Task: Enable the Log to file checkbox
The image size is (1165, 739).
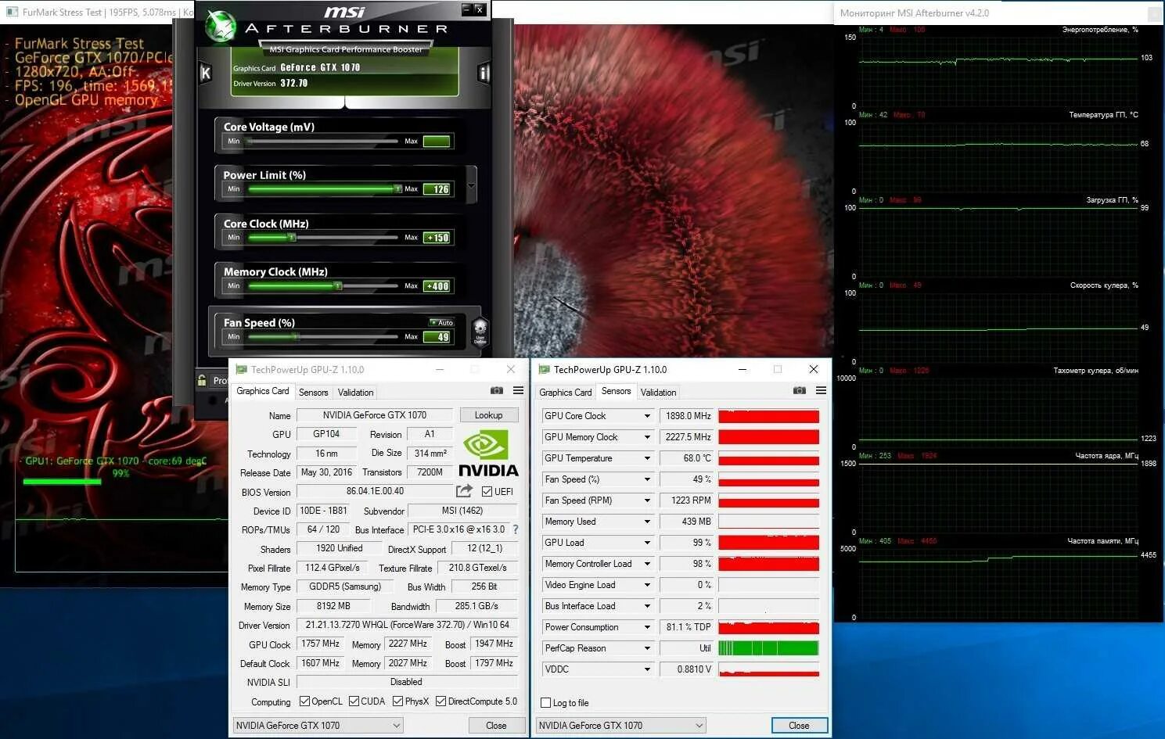Action: [x=546, y=703]
